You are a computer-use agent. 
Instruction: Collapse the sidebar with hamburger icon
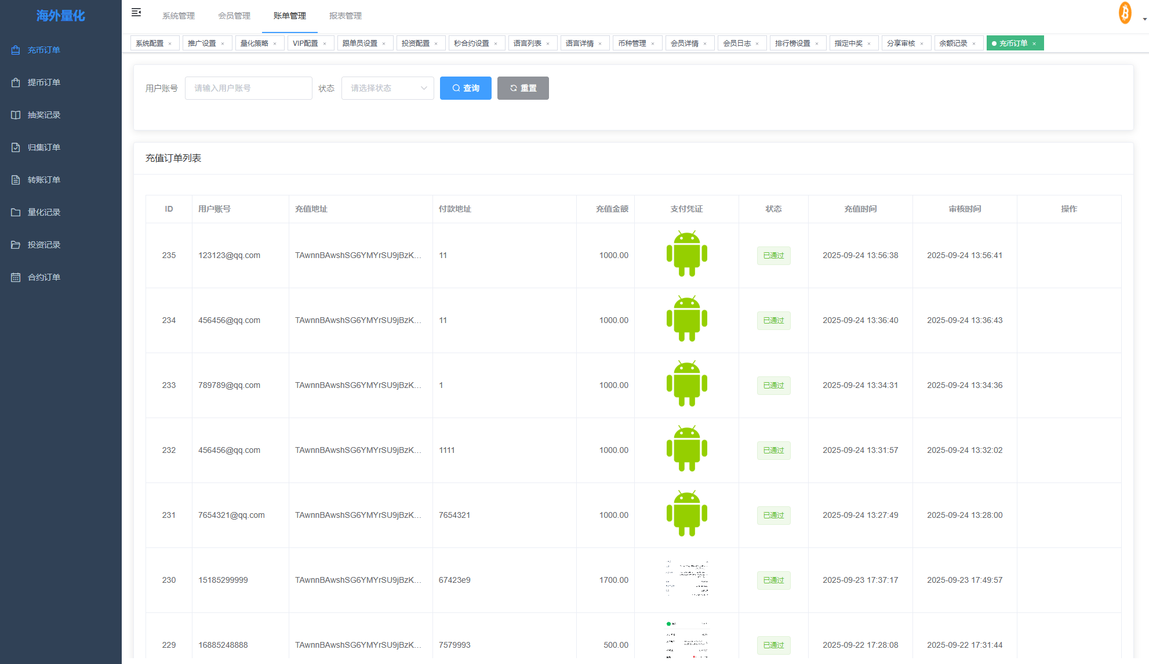click(136, 13)
